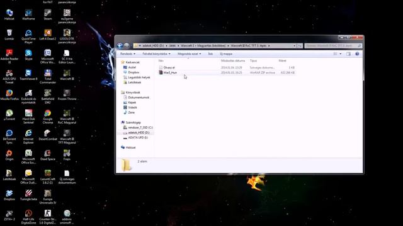Go back with Explorer back arrow

(x=120, y=46)
